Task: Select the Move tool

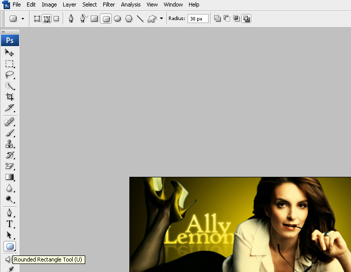Action: coord(10,53)
